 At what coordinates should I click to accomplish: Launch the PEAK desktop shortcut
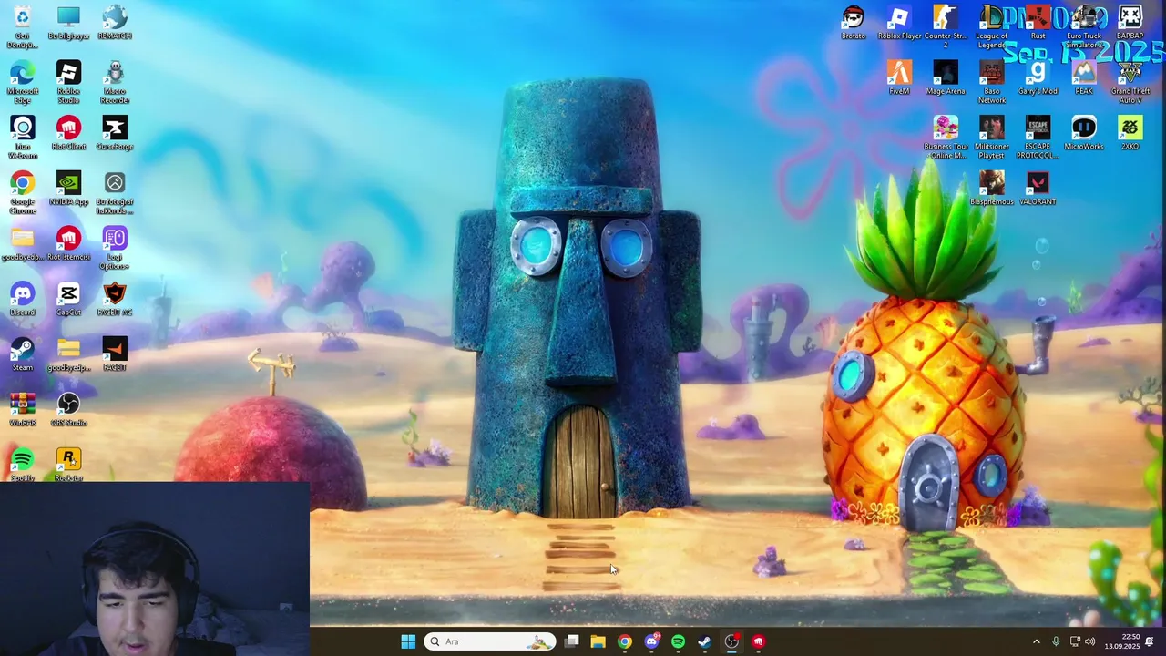[1084, 78]
